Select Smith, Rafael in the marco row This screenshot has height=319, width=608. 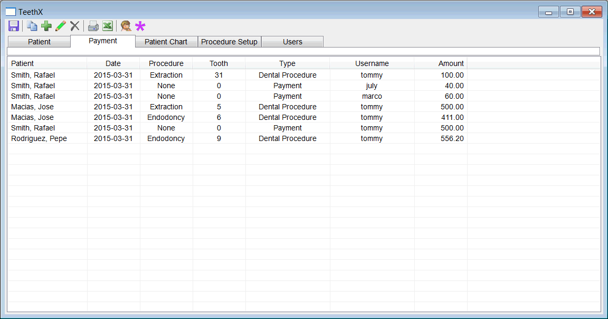(33, 96)
